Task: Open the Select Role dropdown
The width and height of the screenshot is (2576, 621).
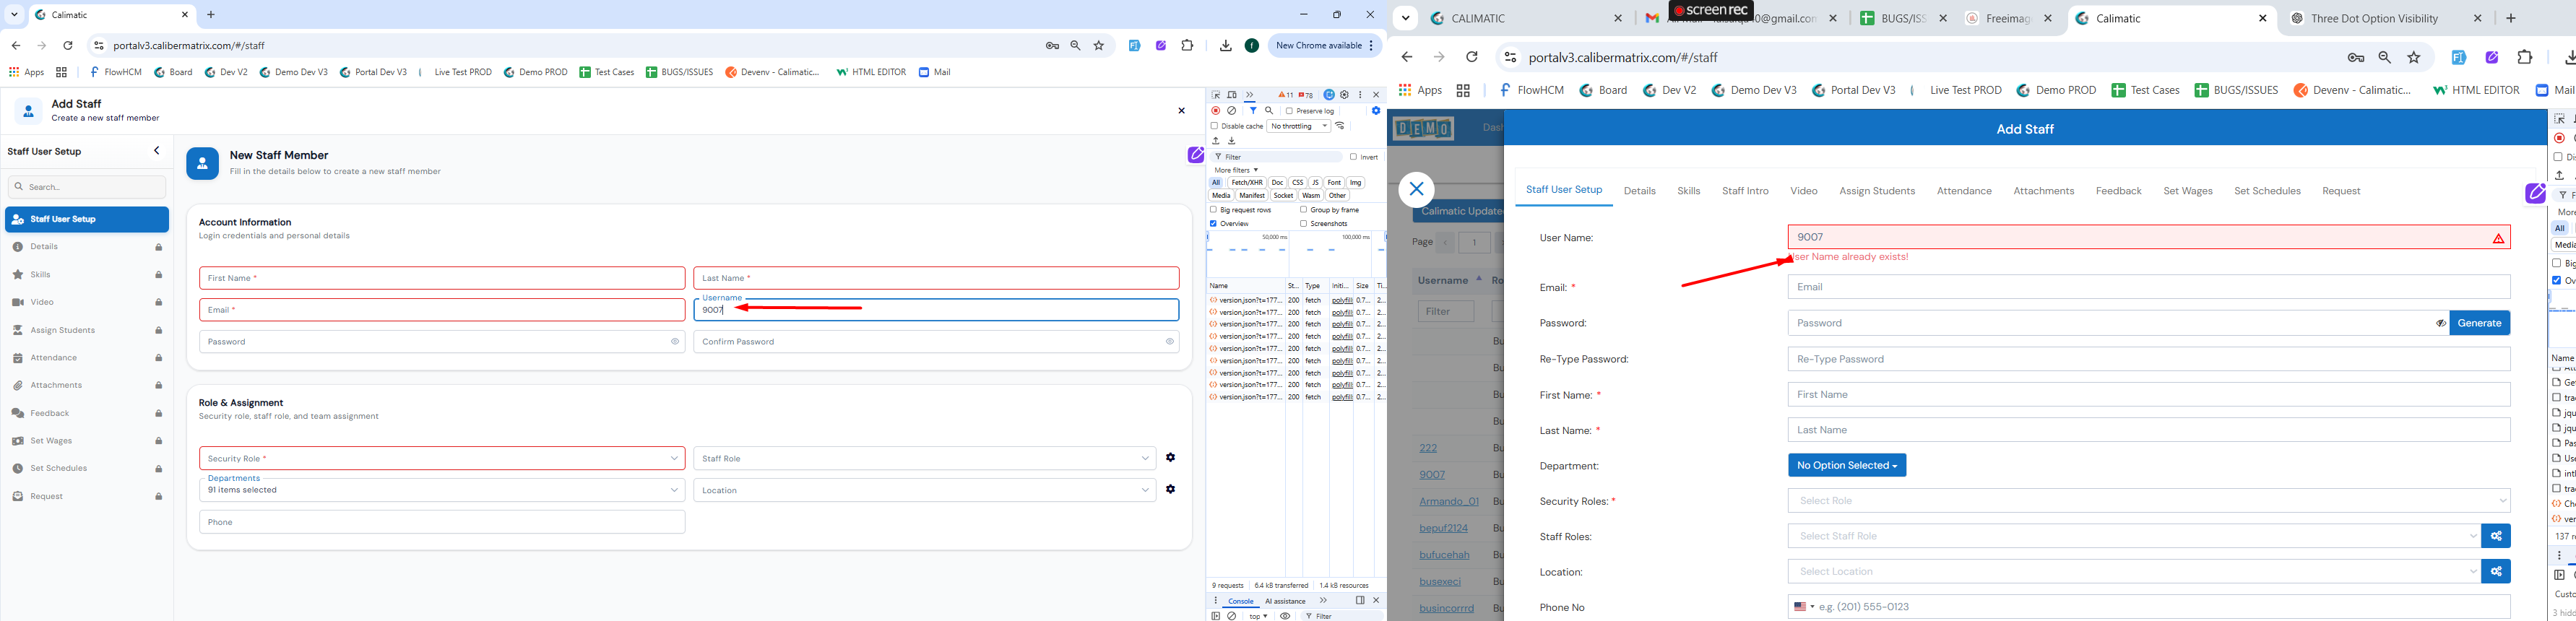Action: [x=2148, y=501]
